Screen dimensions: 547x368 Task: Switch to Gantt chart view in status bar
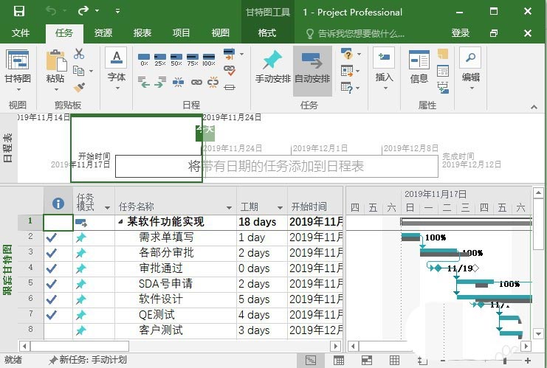[x=310, y=361]
